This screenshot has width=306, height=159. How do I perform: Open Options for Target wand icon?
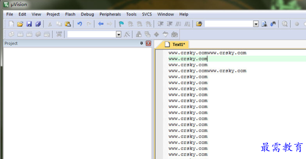point(127,34)
